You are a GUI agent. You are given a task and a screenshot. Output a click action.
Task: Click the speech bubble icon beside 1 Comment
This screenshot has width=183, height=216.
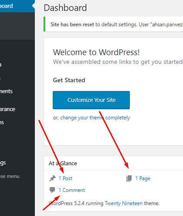click(52, 190)
